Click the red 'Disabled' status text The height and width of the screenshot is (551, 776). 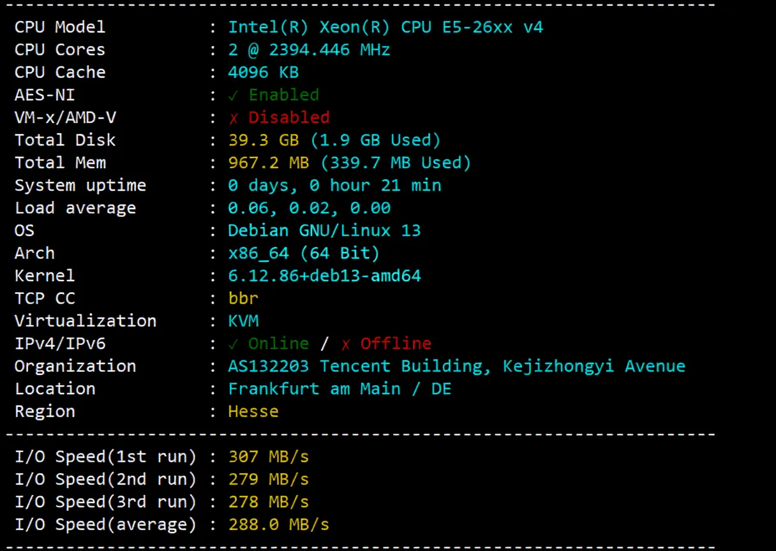point(289,117)
